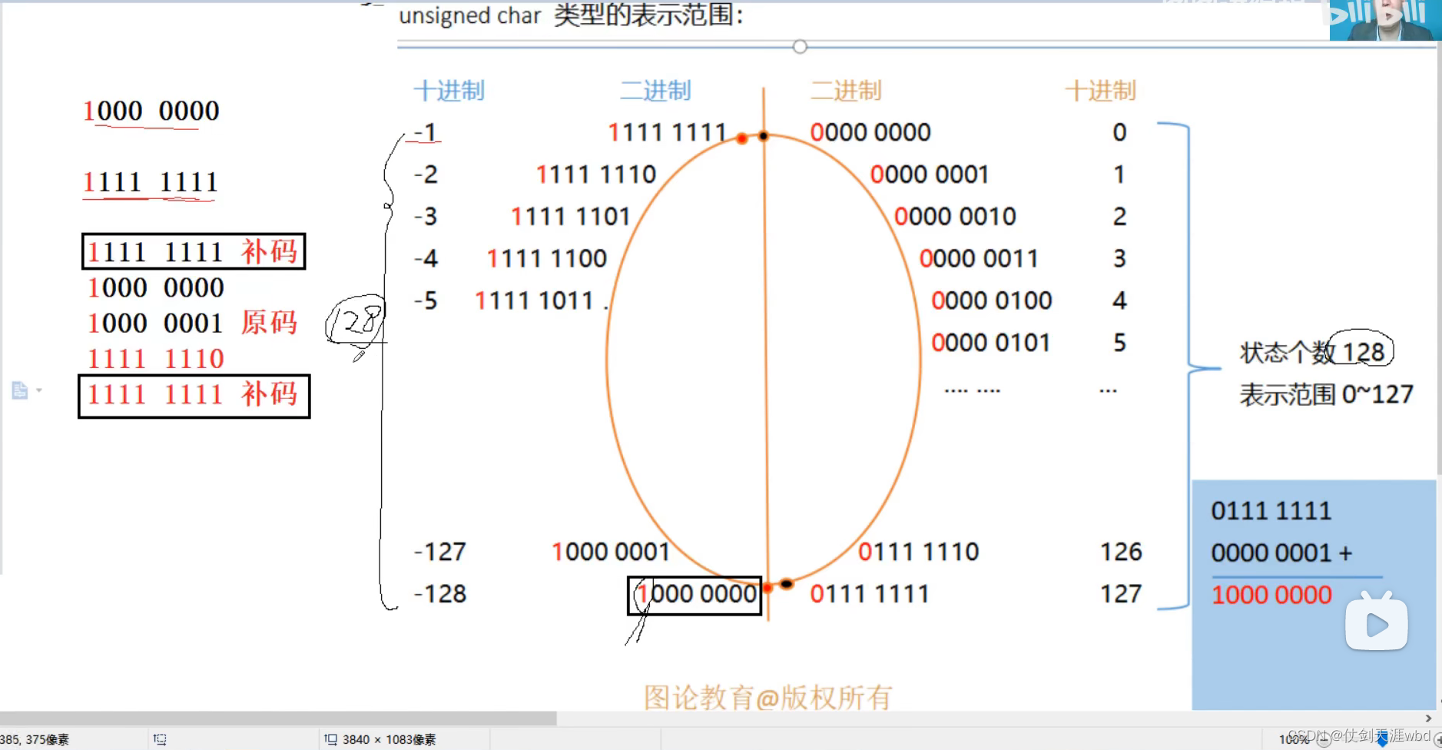Click the decimal value '-3'
The image size is (1442, 750).
coord(426,217)
